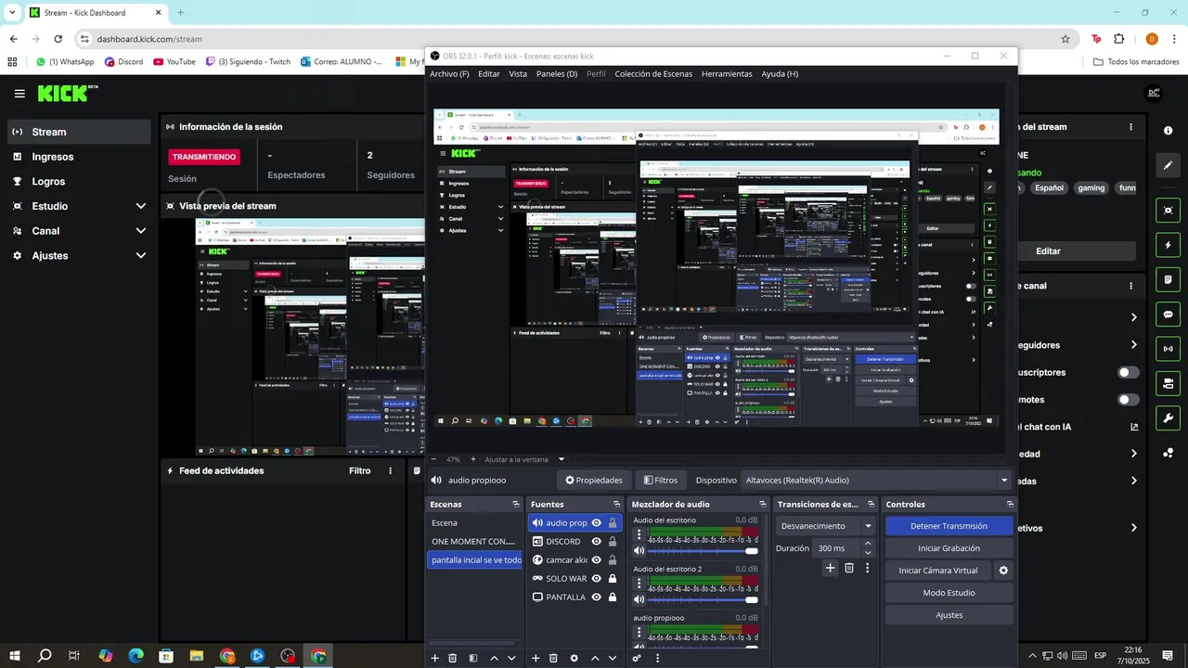Screen dimensions: 1188x668
Task: Open the Ayuda menu in OBS
Action: coord(780,73)
